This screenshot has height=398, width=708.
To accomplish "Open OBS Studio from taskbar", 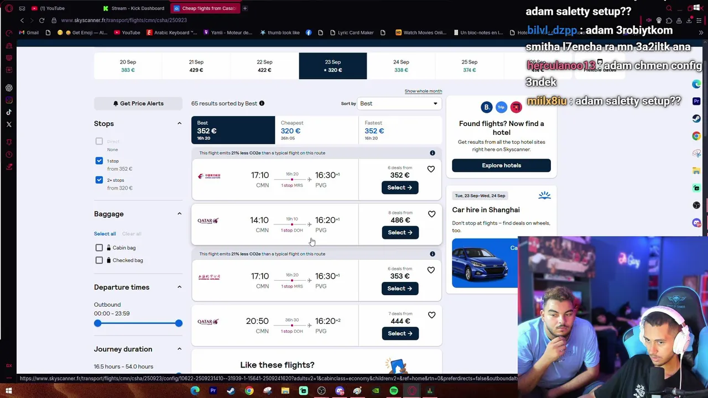I will tap(321, 391).
